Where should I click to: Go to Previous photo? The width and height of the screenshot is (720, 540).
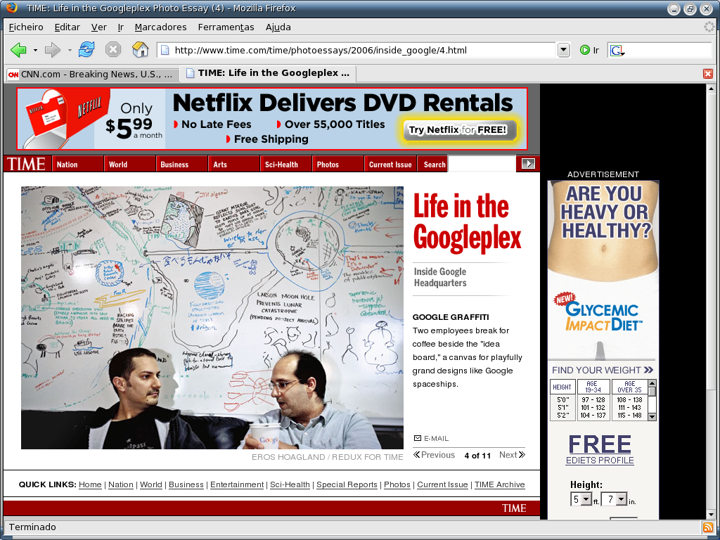434,455
